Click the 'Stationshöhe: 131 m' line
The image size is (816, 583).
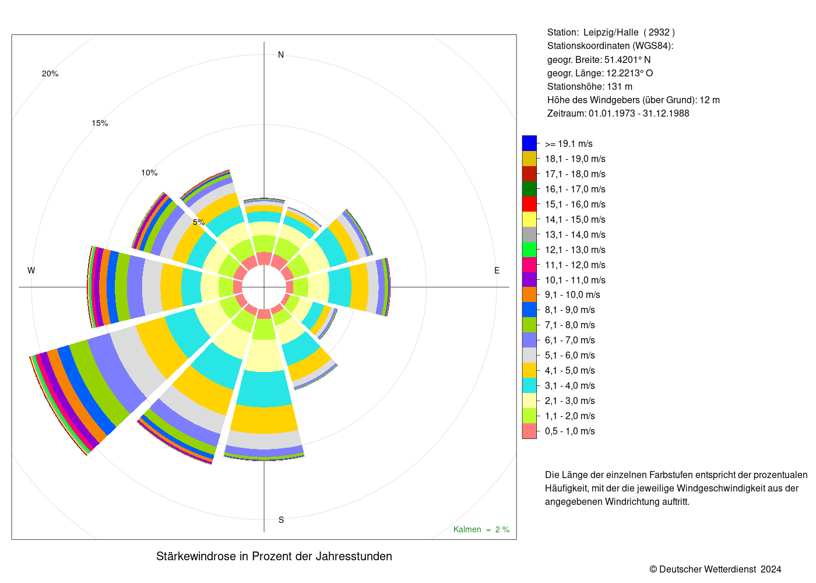[x=590, y=86]
